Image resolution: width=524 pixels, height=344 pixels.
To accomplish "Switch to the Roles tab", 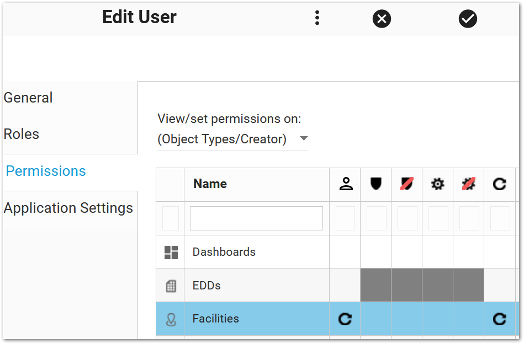I will click(x=21, y=134).
